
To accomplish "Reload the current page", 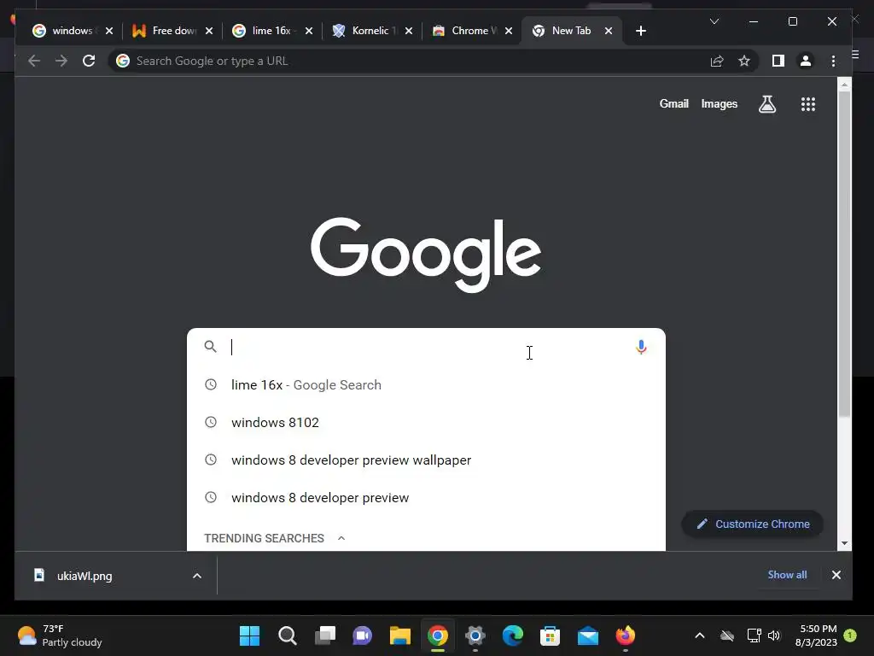I will 89,61.
